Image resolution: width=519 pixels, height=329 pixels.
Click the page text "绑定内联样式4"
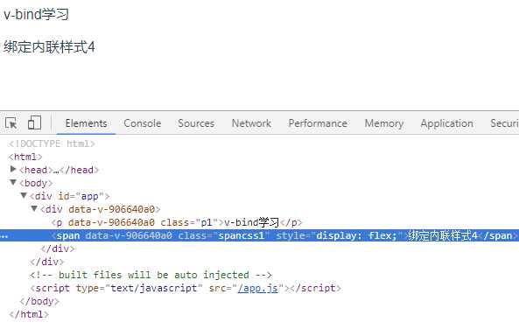point(49,46)
